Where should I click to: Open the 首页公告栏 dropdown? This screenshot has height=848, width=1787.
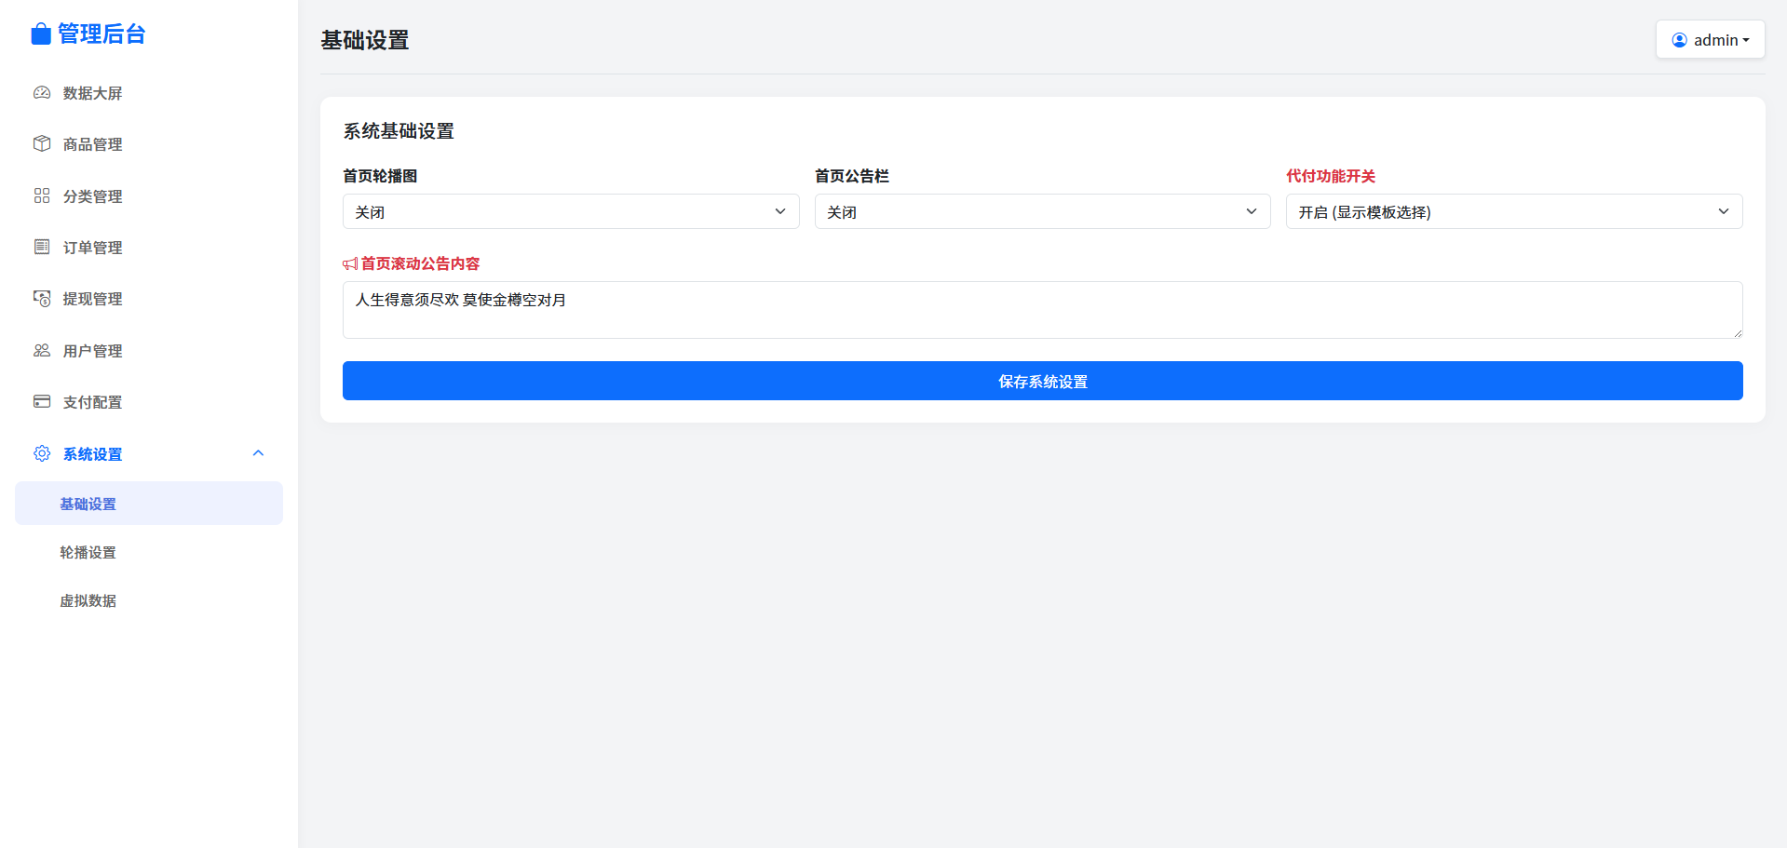(x=1042, y=211)
